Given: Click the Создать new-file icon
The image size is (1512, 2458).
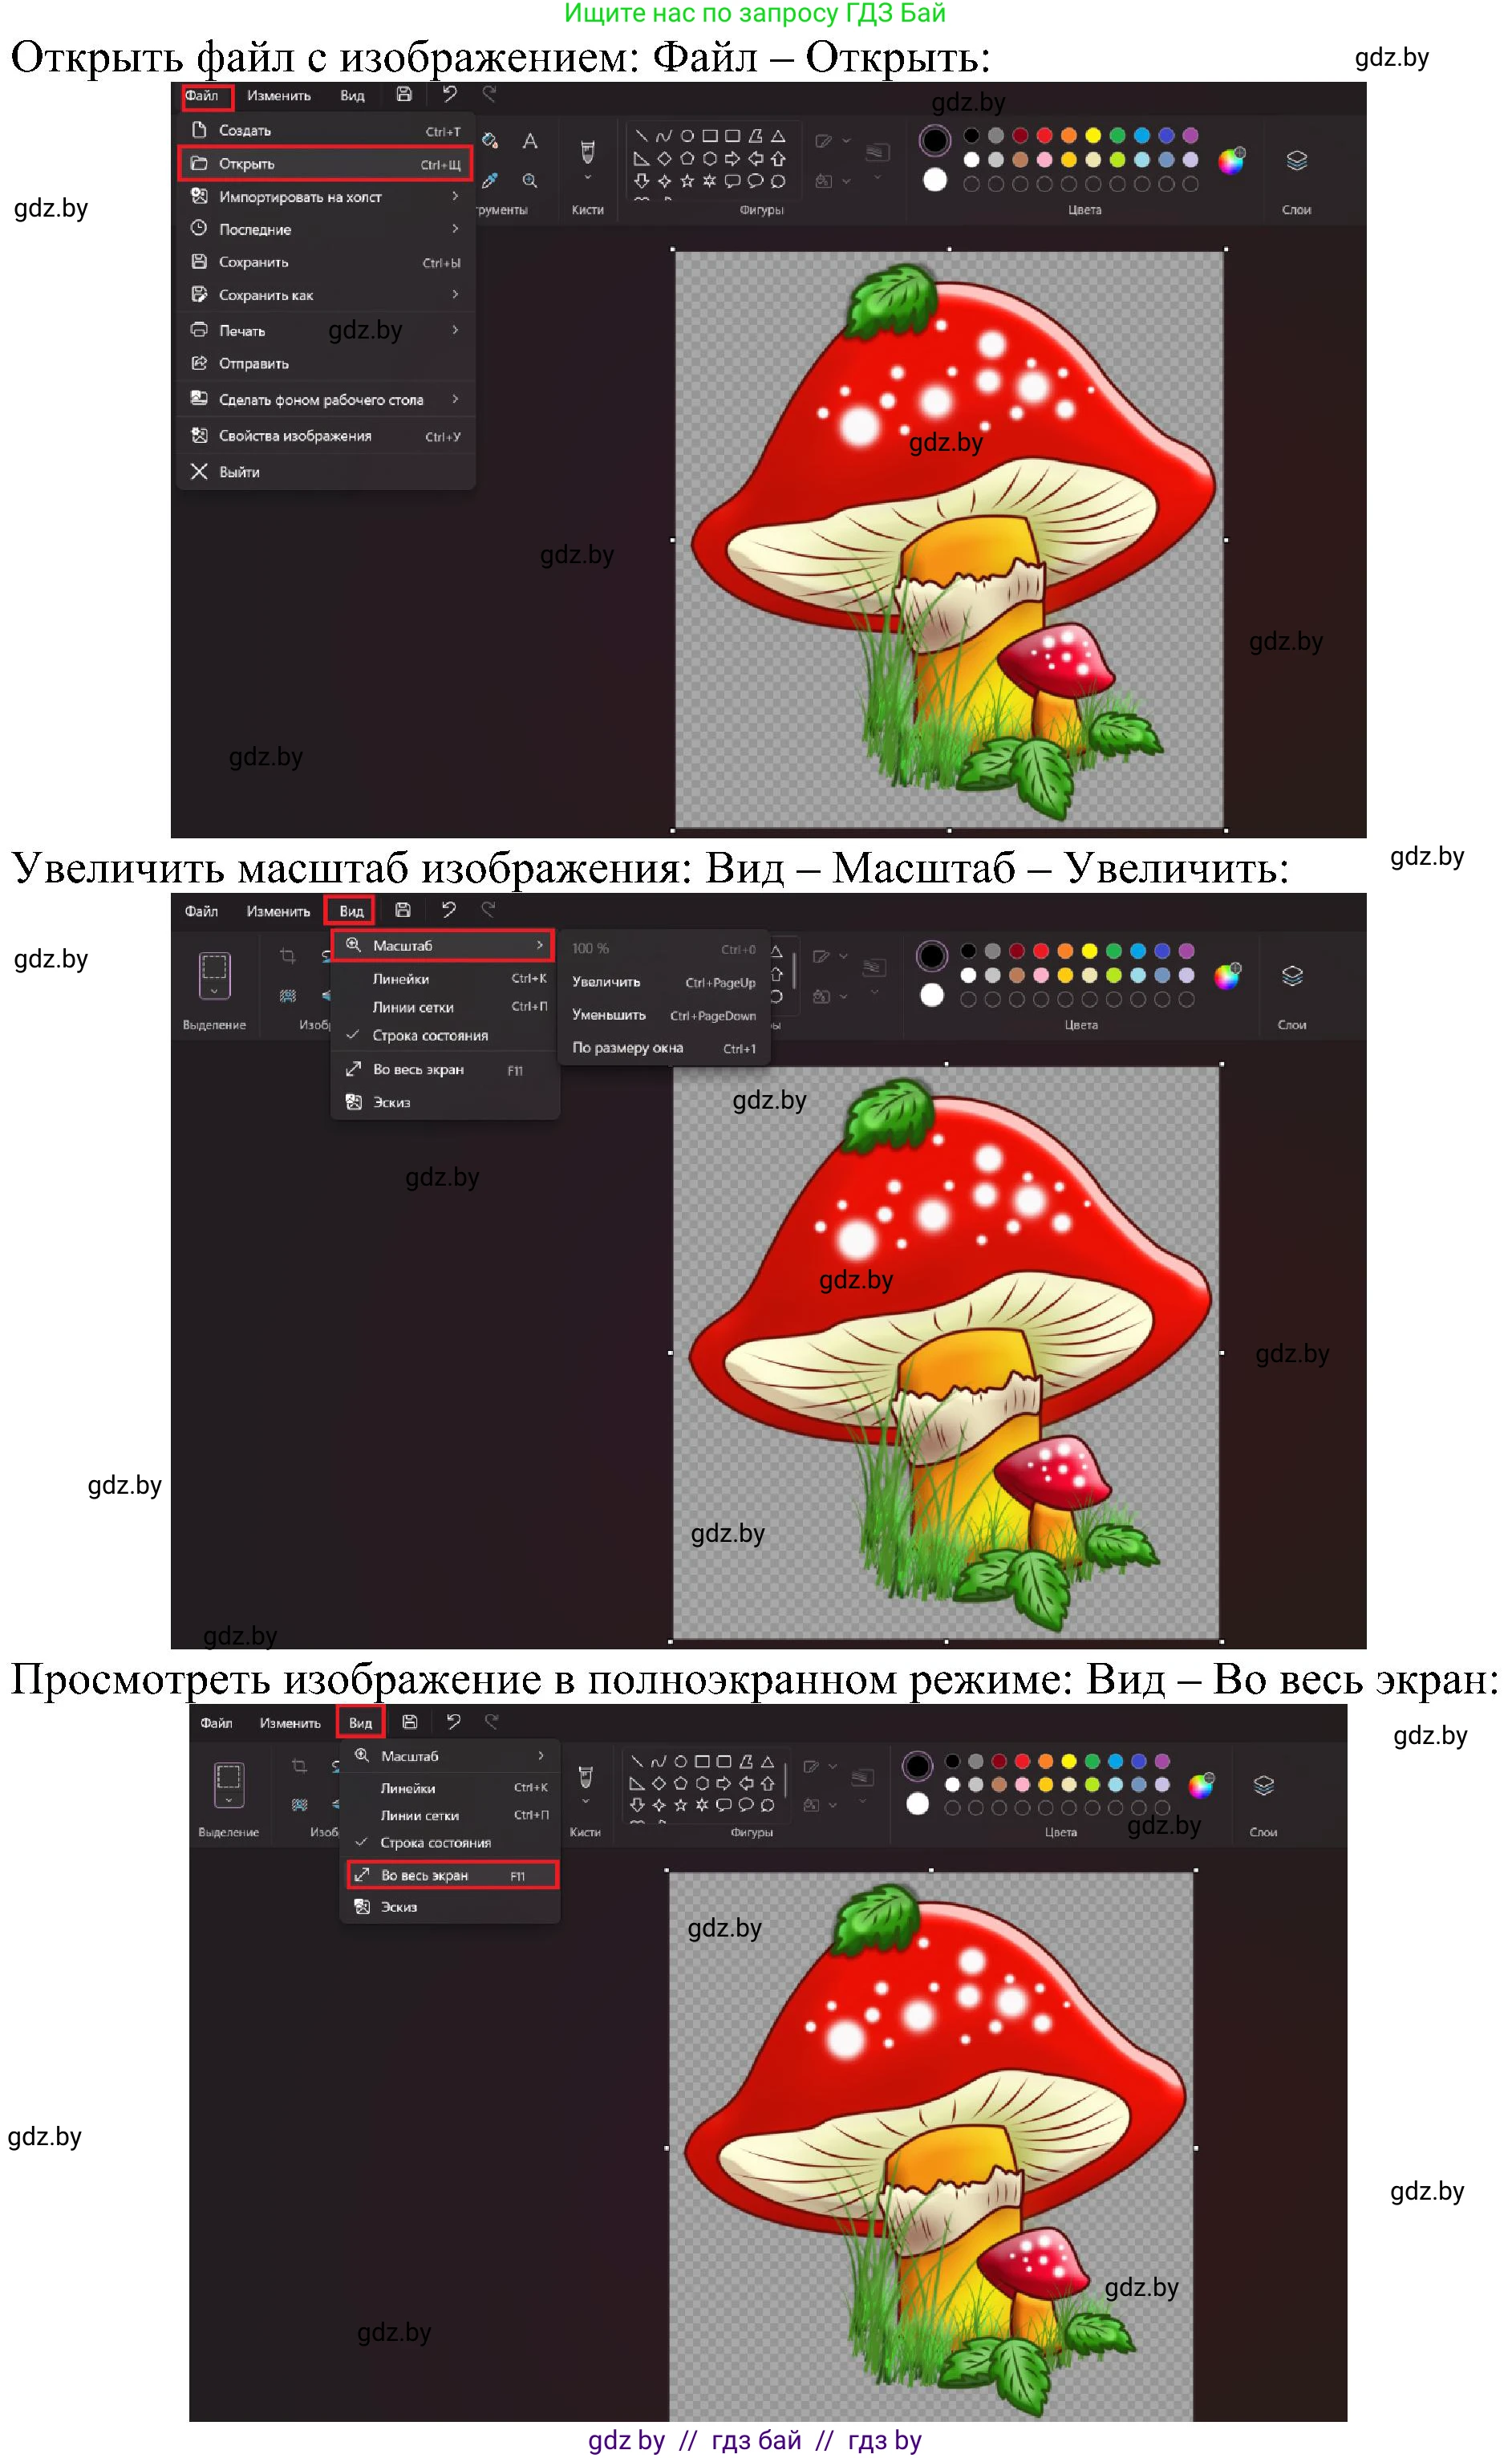Looking at the screenshot, I should 199,130.
